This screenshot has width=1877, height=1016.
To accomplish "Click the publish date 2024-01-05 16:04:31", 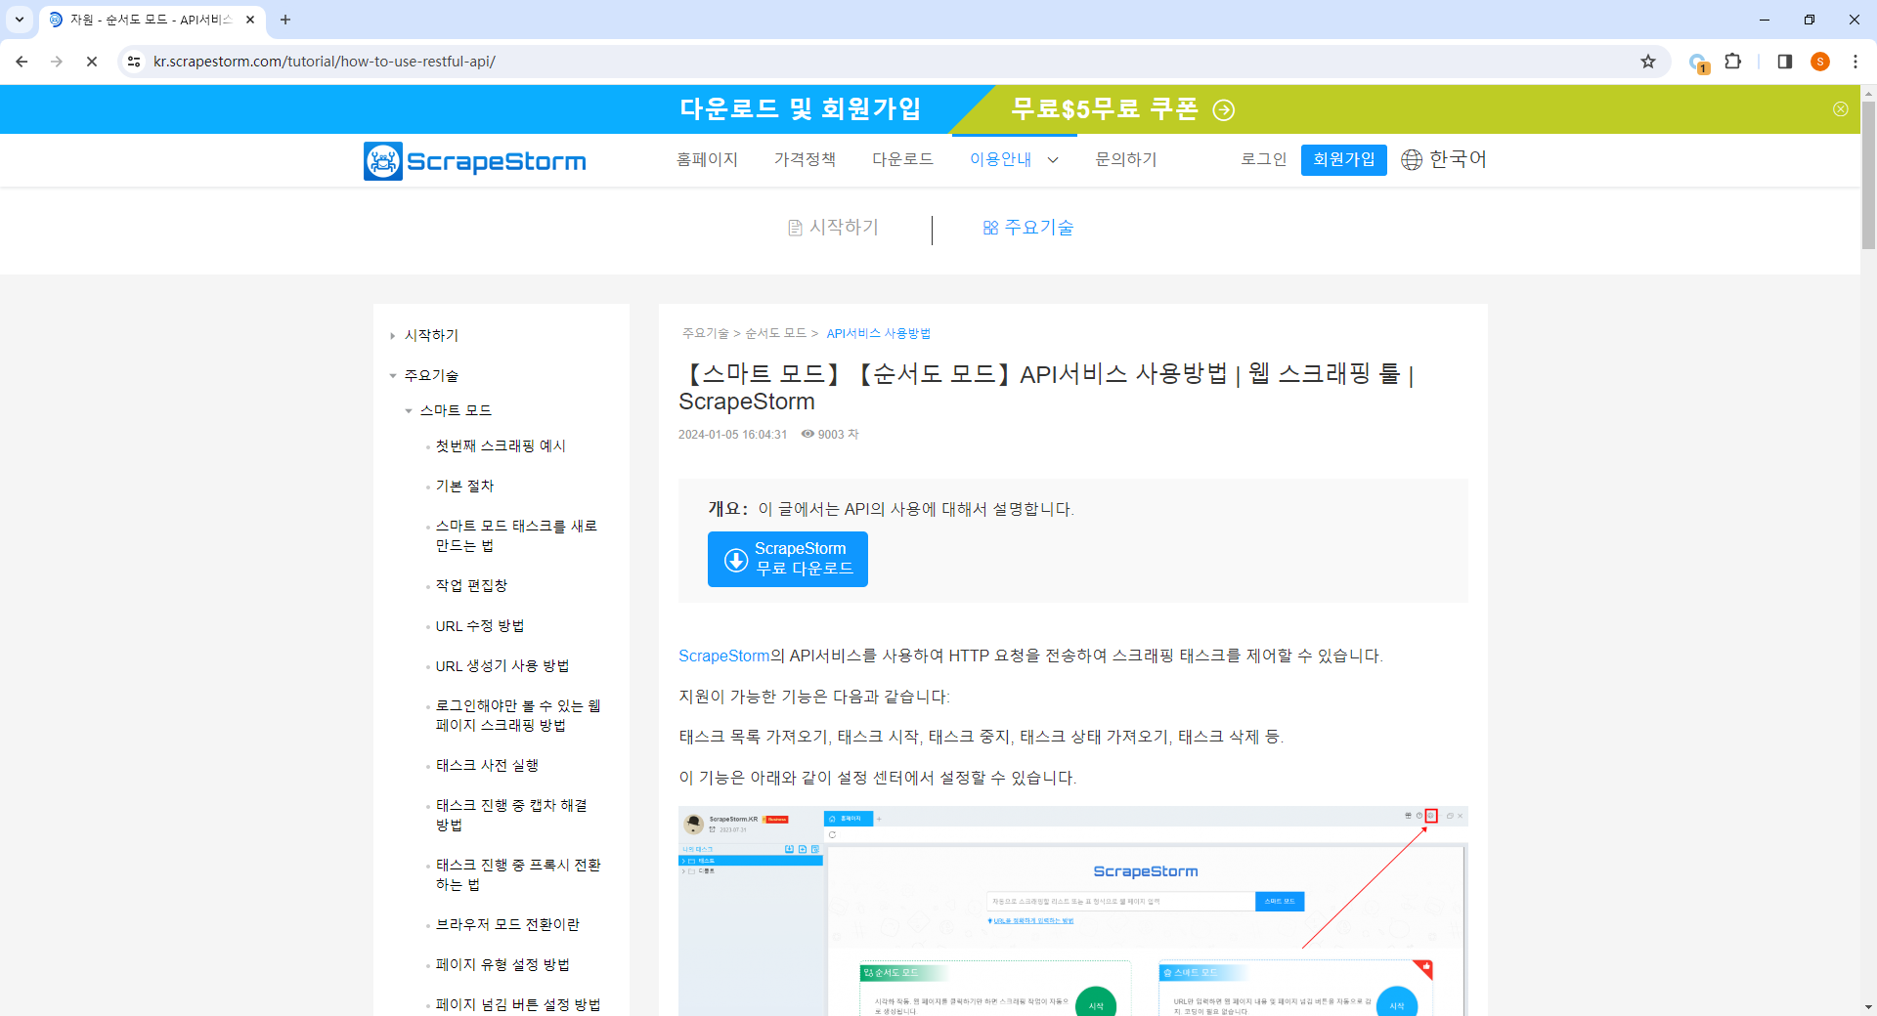I will (732, 435).
